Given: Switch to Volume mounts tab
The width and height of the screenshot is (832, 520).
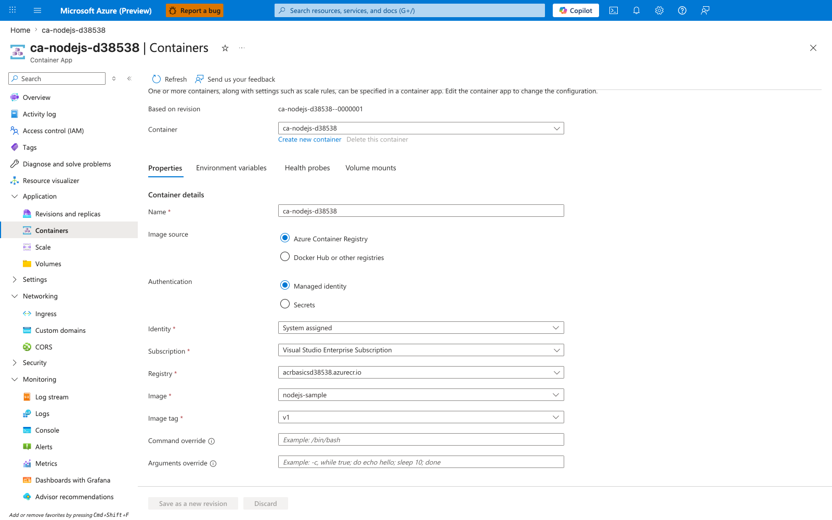Looking at the screenshot, I should click(371, 168).
